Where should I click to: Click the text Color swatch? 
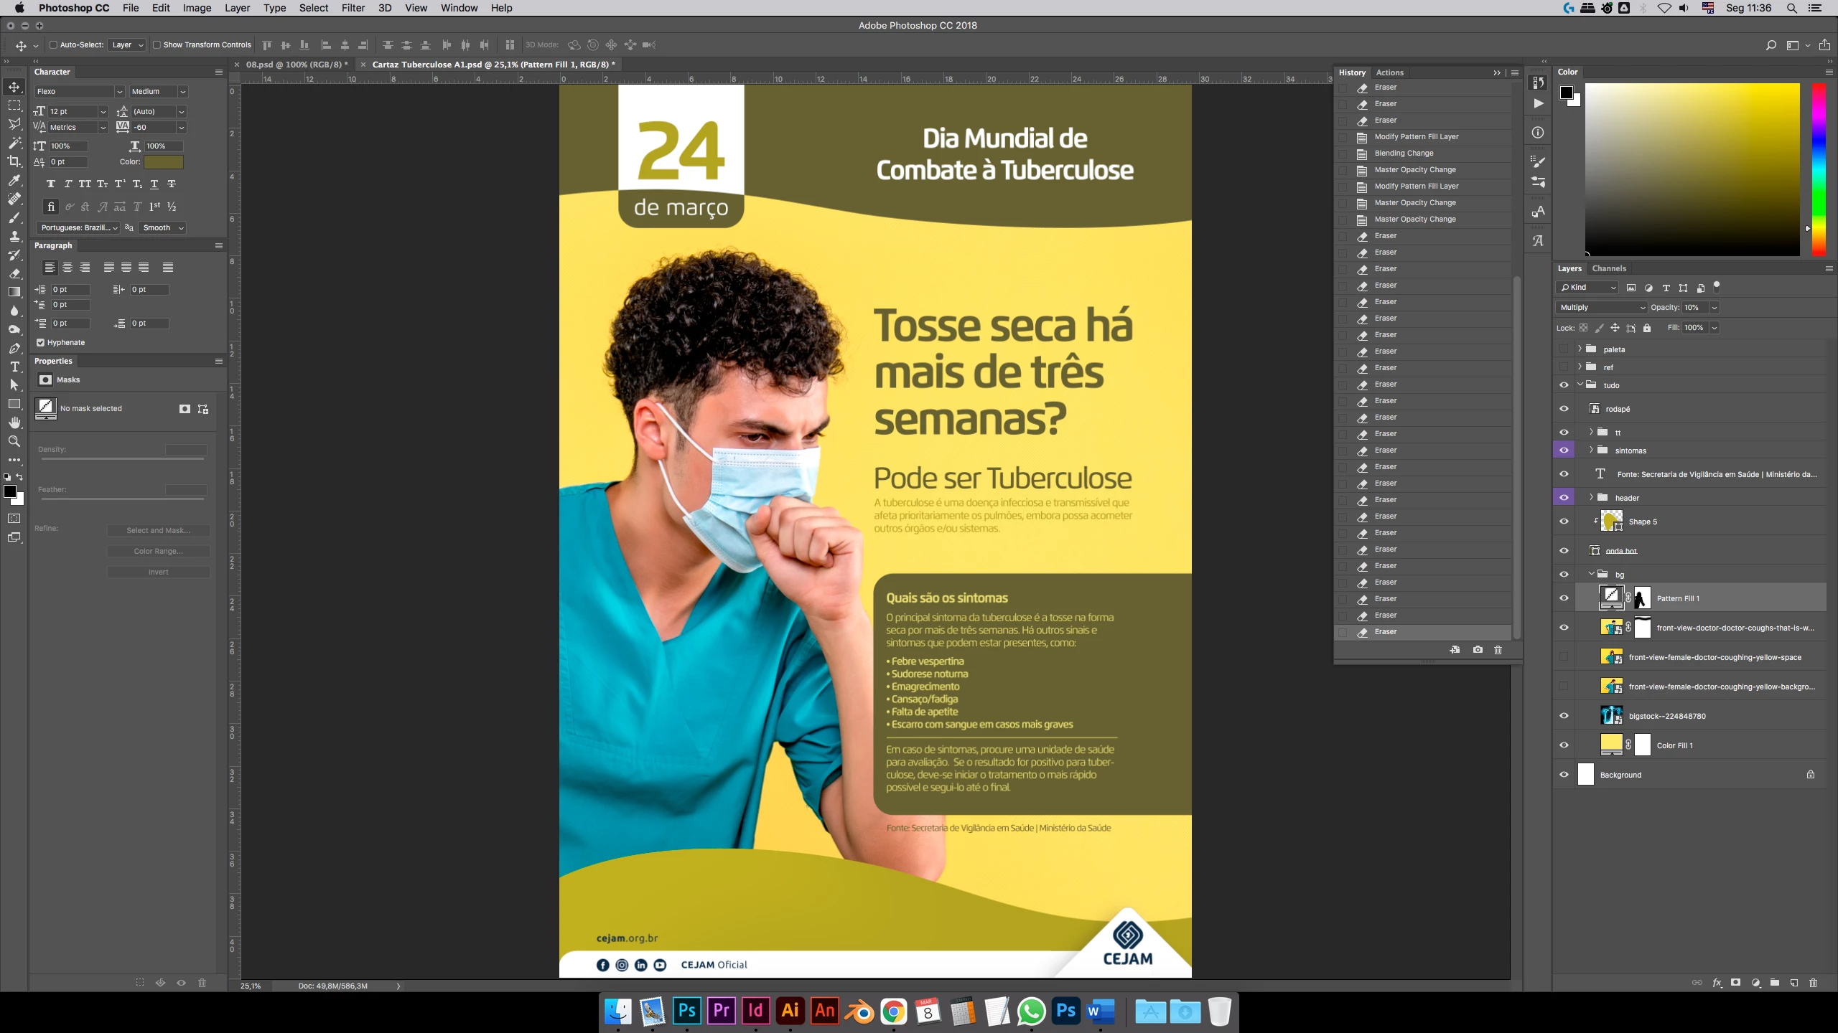[164, 162]
